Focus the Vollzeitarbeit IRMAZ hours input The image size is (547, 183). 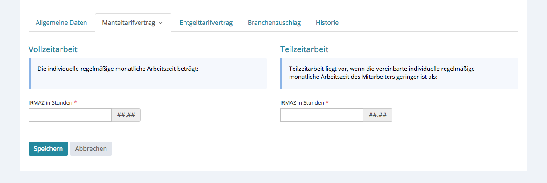pyautogui.click(x=70, y=115)
